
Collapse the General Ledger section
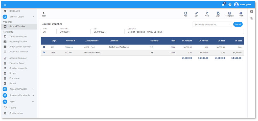pos(33,17)
